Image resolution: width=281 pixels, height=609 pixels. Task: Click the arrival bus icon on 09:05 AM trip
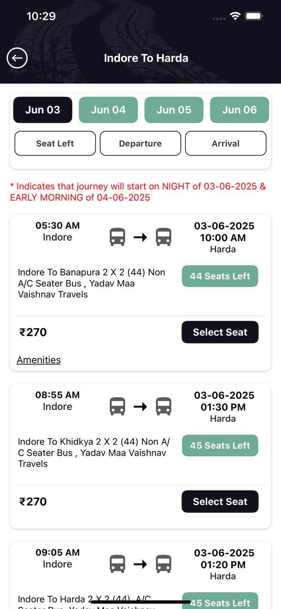pyautogui.click(x=164, y=564)
